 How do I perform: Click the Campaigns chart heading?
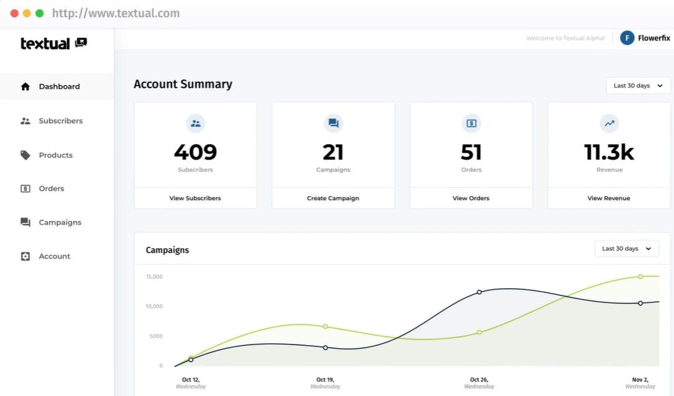[x=167, y=250]
